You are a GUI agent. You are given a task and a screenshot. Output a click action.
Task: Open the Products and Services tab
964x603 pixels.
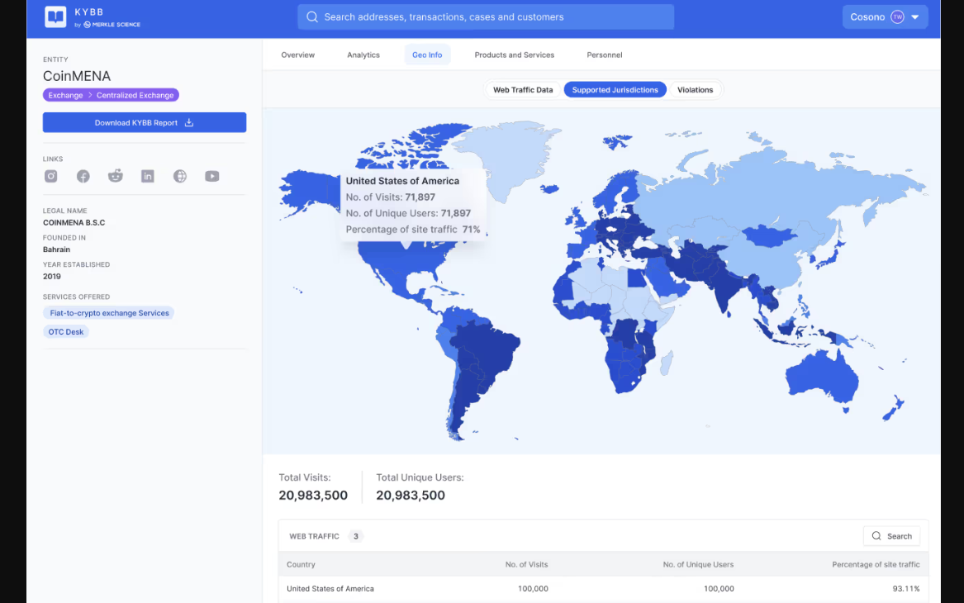(515, 55)
